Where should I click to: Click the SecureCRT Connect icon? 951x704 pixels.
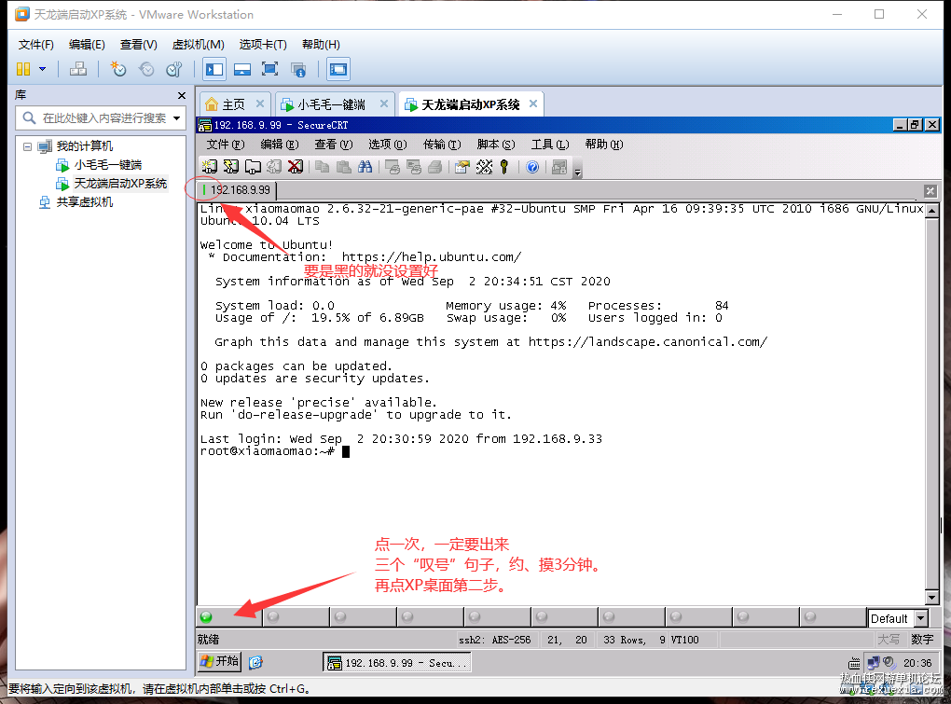[x=209, y=167]
